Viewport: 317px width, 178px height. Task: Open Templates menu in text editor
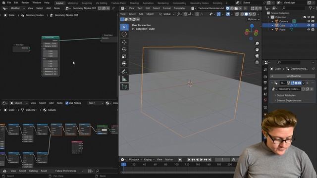coord(179,8)
